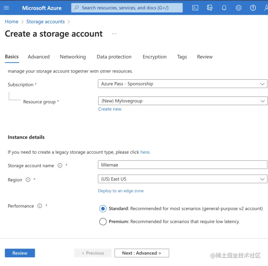Viewport: 268px width, 266px height.
Task: Show notifications bell
Action: (x=224, y=8)
